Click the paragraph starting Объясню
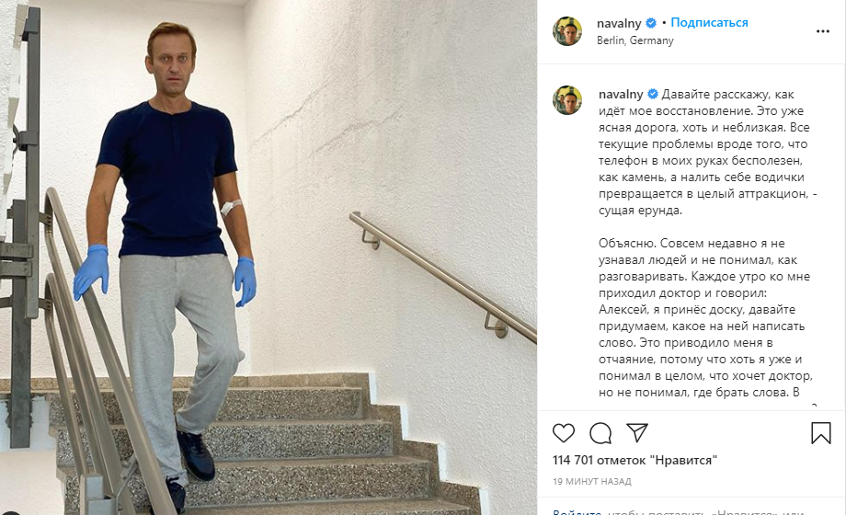 click(705, 318)
